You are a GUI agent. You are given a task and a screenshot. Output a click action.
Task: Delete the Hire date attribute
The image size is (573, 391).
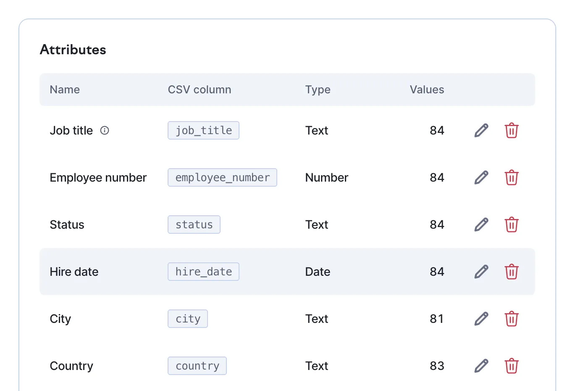click(x=511, y=272)
